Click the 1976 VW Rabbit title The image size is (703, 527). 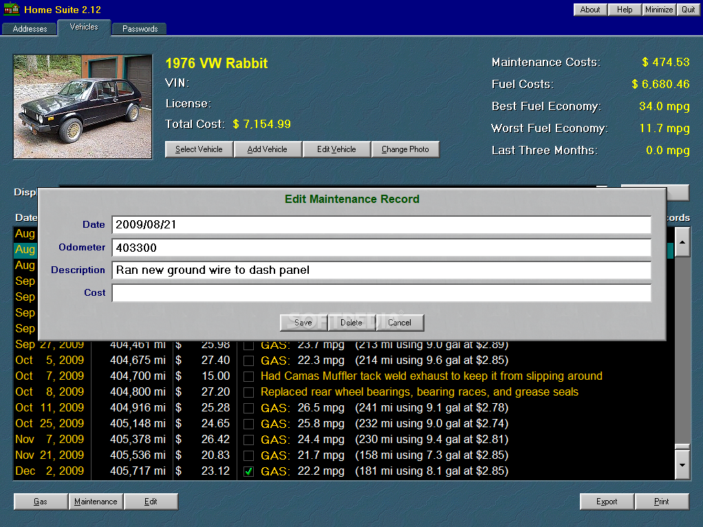click(217, 63)
